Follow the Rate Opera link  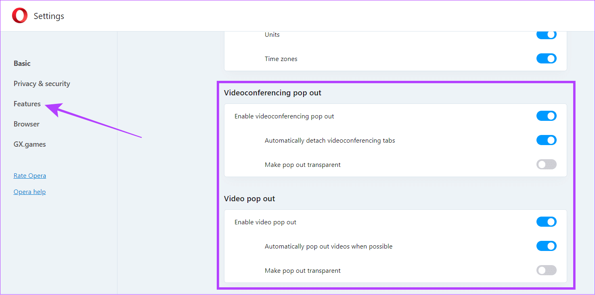coord(30,176)
